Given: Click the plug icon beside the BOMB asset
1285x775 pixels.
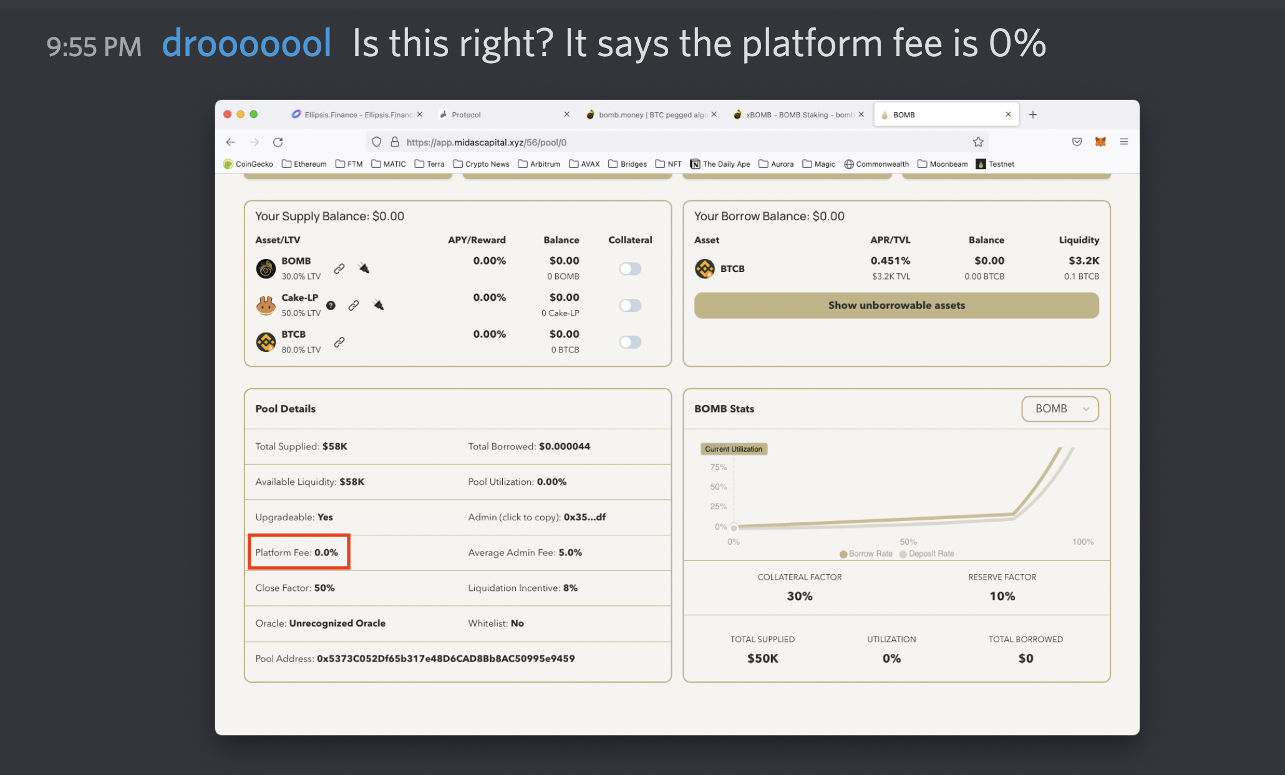Looking at the screenshot, I should 364,268.
